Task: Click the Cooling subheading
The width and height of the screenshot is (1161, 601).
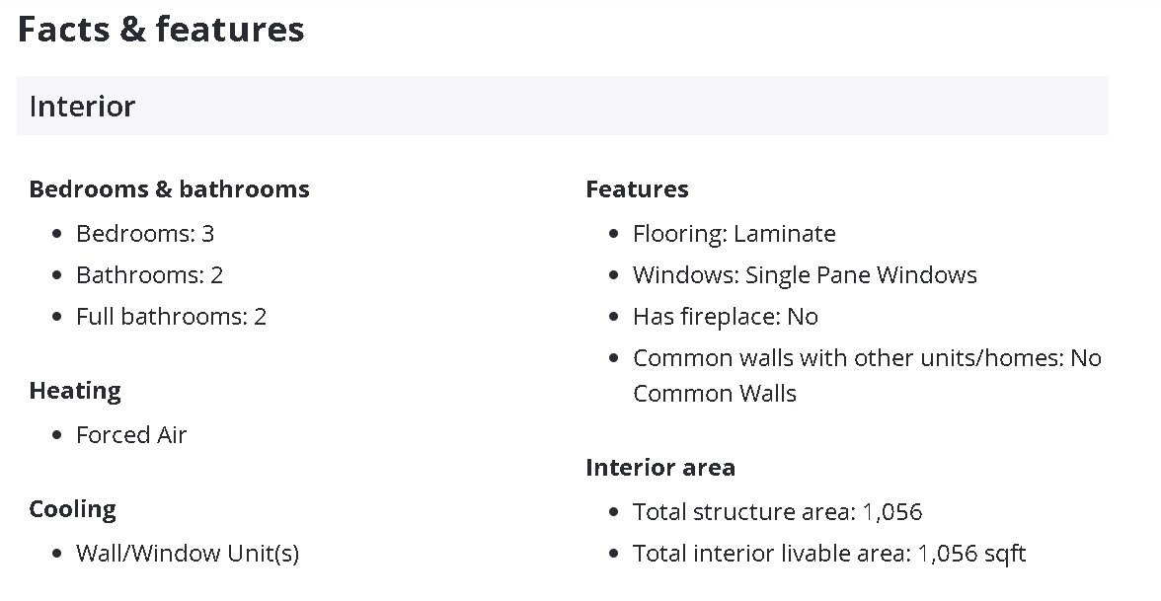Action: click(72, 509)
